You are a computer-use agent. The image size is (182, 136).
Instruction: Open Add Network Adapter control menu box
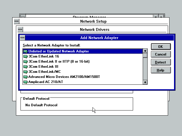tap(22, 38)
